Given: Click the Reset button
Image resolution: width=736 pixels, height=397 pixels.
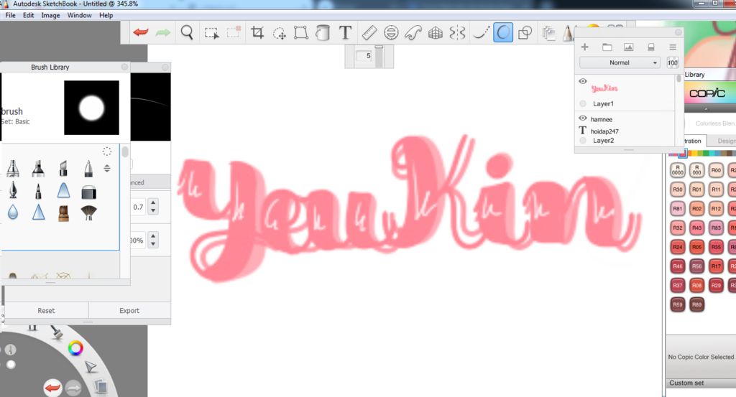Looking at the screenshot, I should (x=46, y=310).
